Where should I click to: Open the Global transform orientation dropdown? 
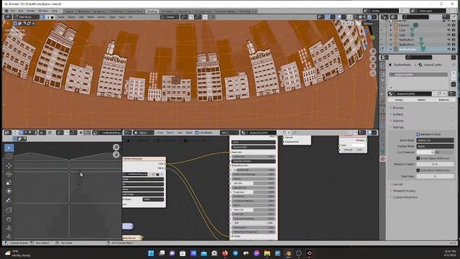coord(170,17)
